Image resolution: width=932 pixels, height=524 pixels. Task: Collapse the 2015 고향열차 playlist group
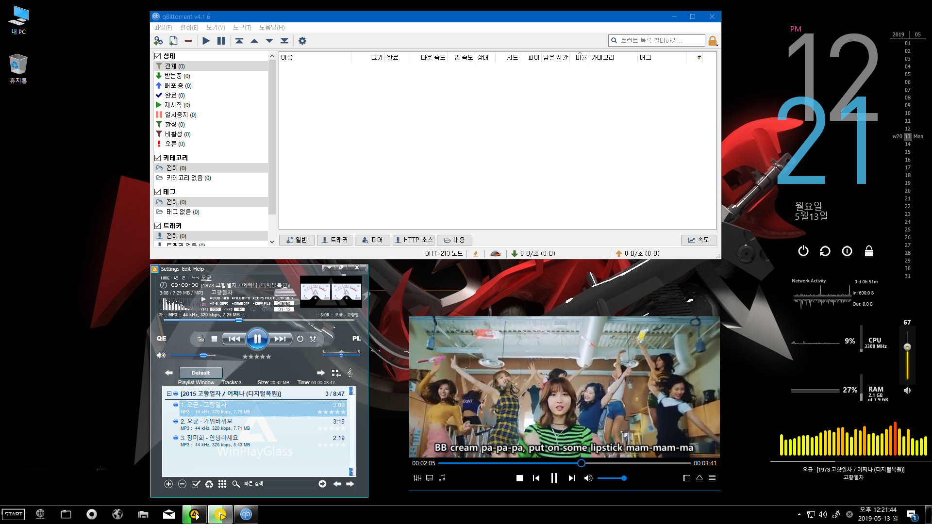point(169,393)
